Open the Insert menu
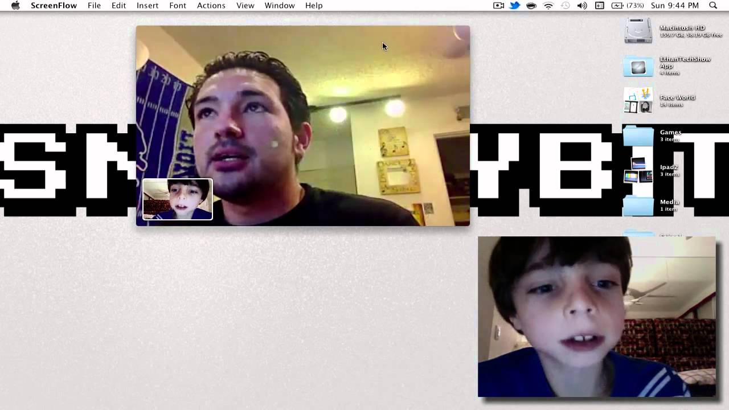 coord(148,6)
